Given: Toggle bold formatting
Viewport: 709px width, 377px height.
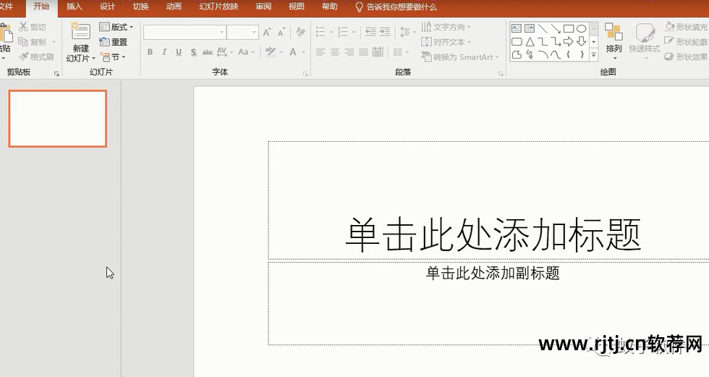Looking at the screenshot, I should click(150, 52).
